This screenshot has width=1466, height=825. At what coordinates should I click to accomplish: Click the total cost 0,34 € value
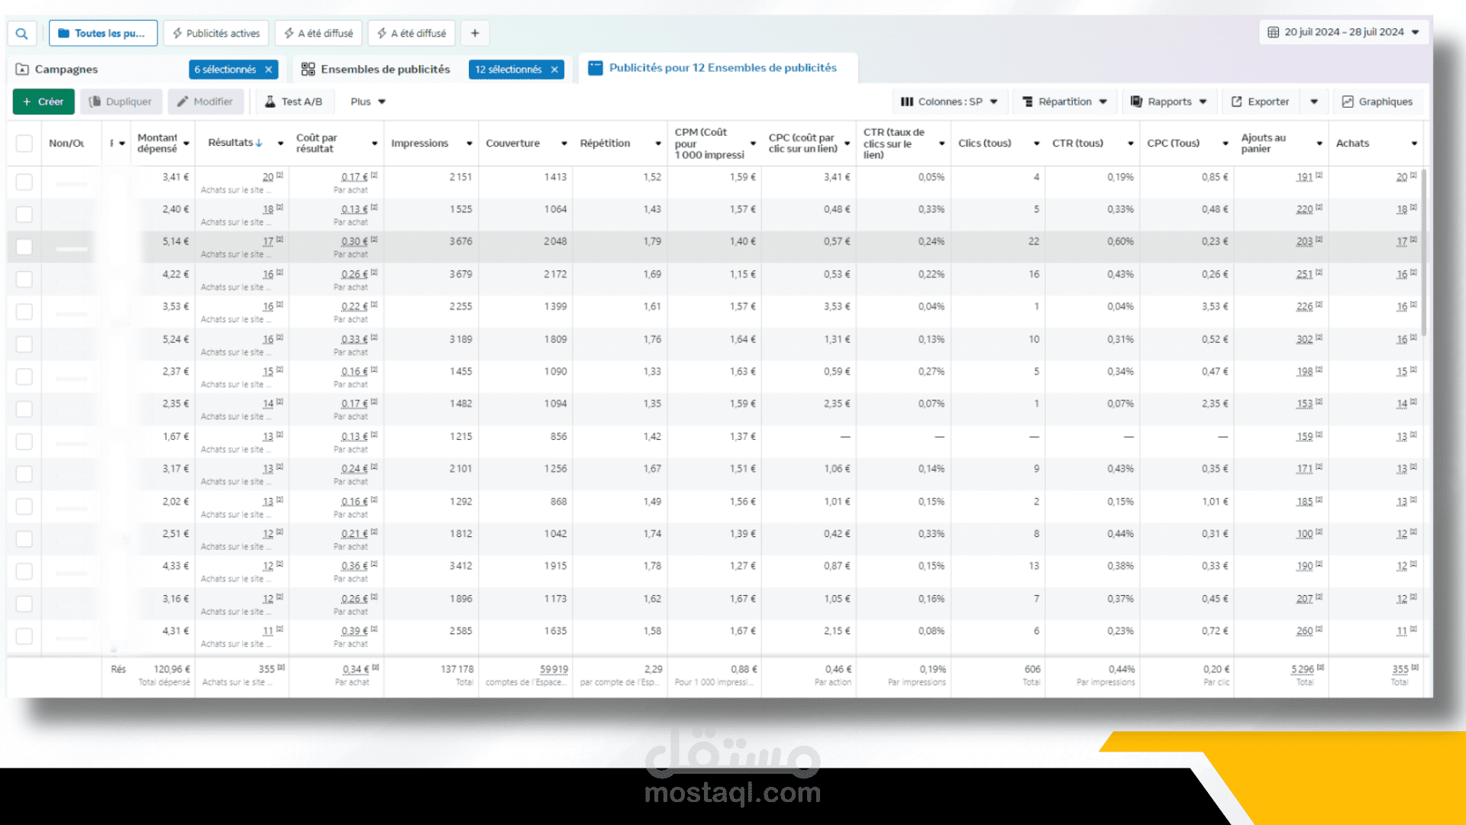click(355, 669)
